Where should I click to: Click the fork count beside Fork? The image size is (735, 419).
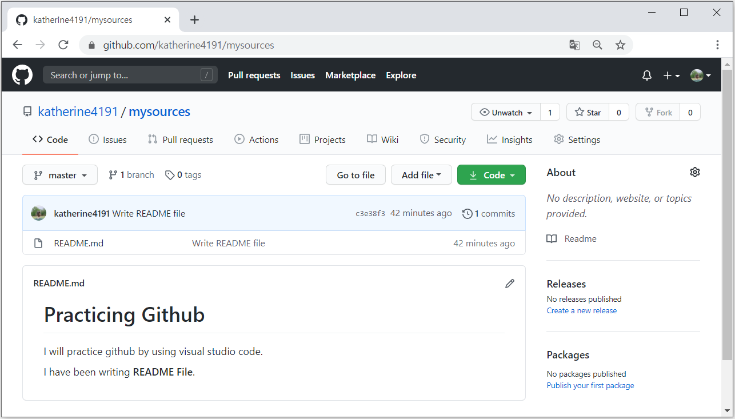(690, 112)
